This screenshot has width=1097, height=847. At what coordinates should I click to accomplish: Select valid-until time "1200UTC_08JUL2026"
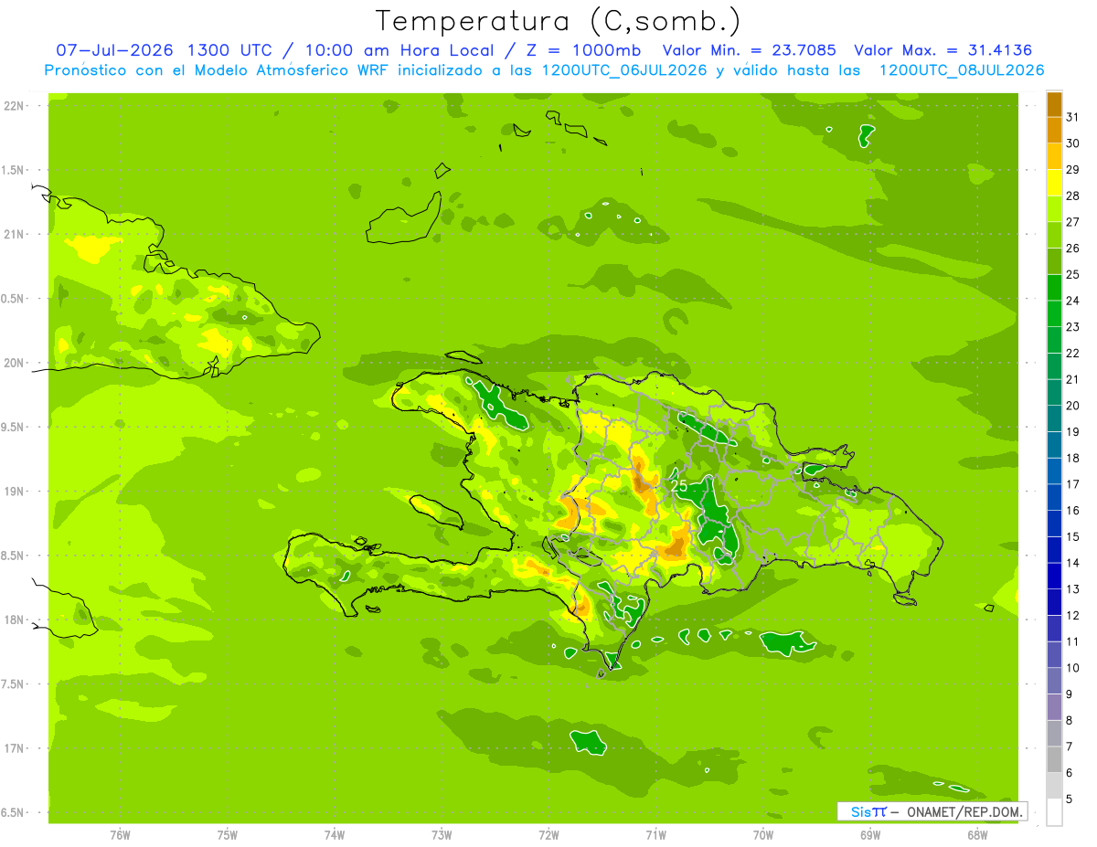[x=962, y=69]
